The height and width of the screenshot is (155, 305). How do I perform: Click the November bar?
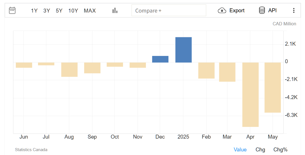point(138,65)
